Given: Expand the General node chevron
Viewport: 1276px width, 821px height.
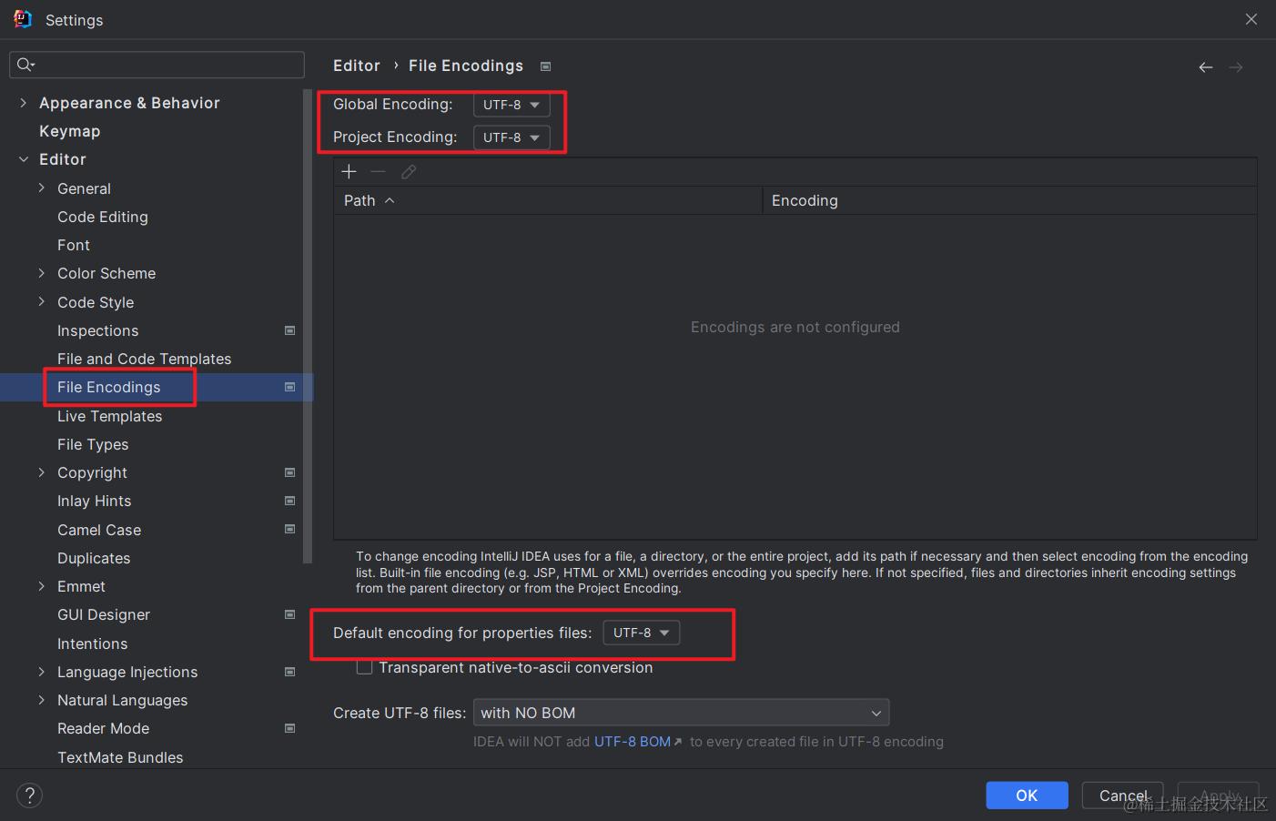Looking at the screenshot, I should 41,188.
